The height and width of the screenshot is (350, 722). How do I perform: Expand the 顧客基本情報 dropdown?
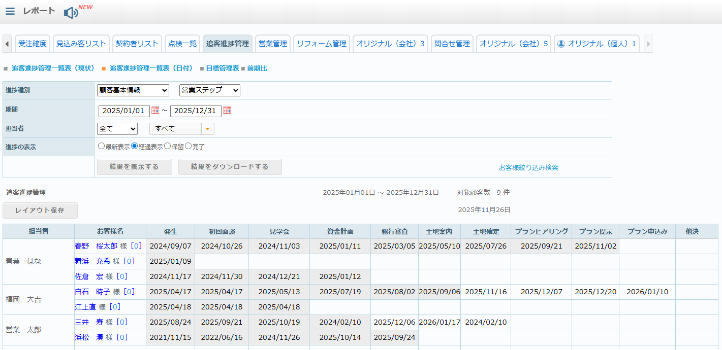[133, 90]
